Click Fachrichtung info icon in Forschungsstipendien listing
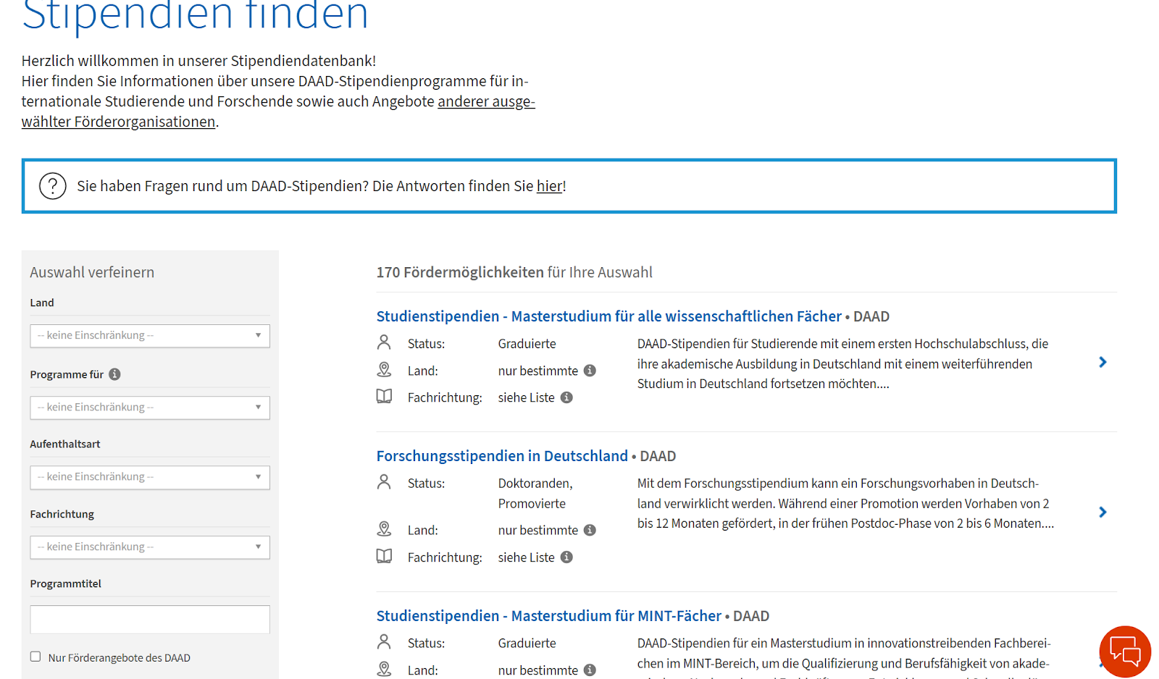 click(566, 557)
